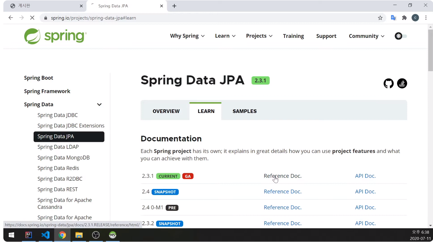Open Chrome three-dot menu
Screen dimensions: 433x242
pos(426,18)
